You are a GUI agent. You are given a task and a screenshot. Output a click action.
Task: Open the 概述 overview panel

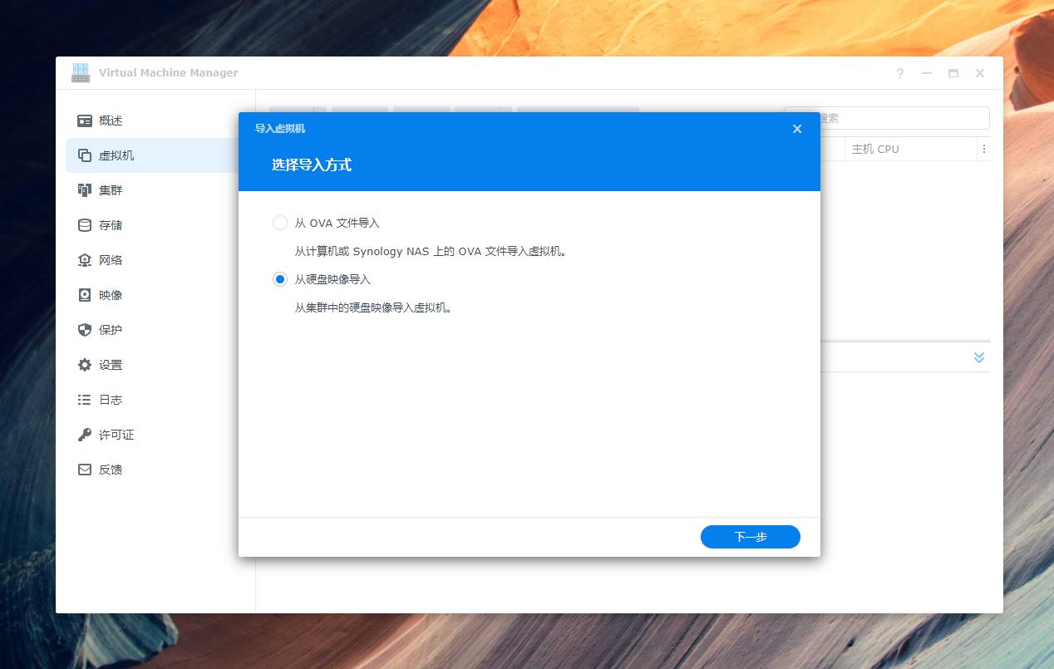click(112, 120)
